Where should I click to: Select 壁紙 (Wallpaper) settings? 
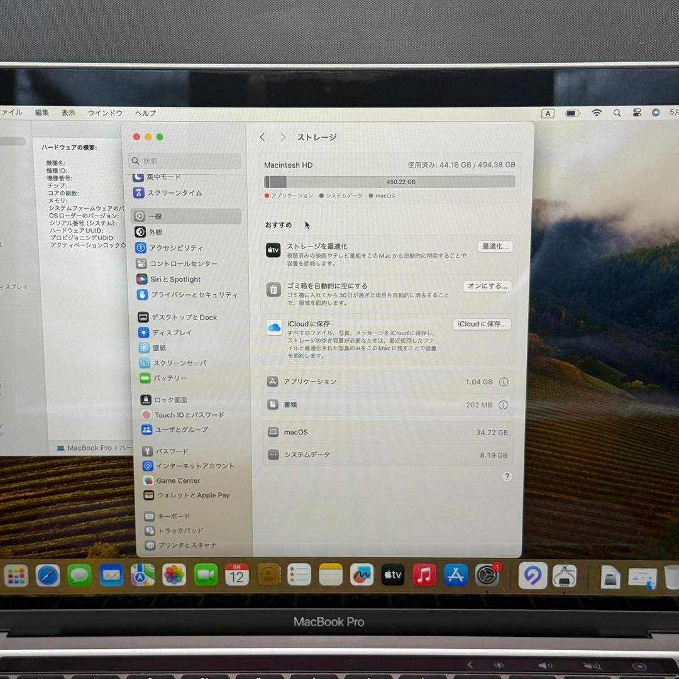click(x=158, y=348)
